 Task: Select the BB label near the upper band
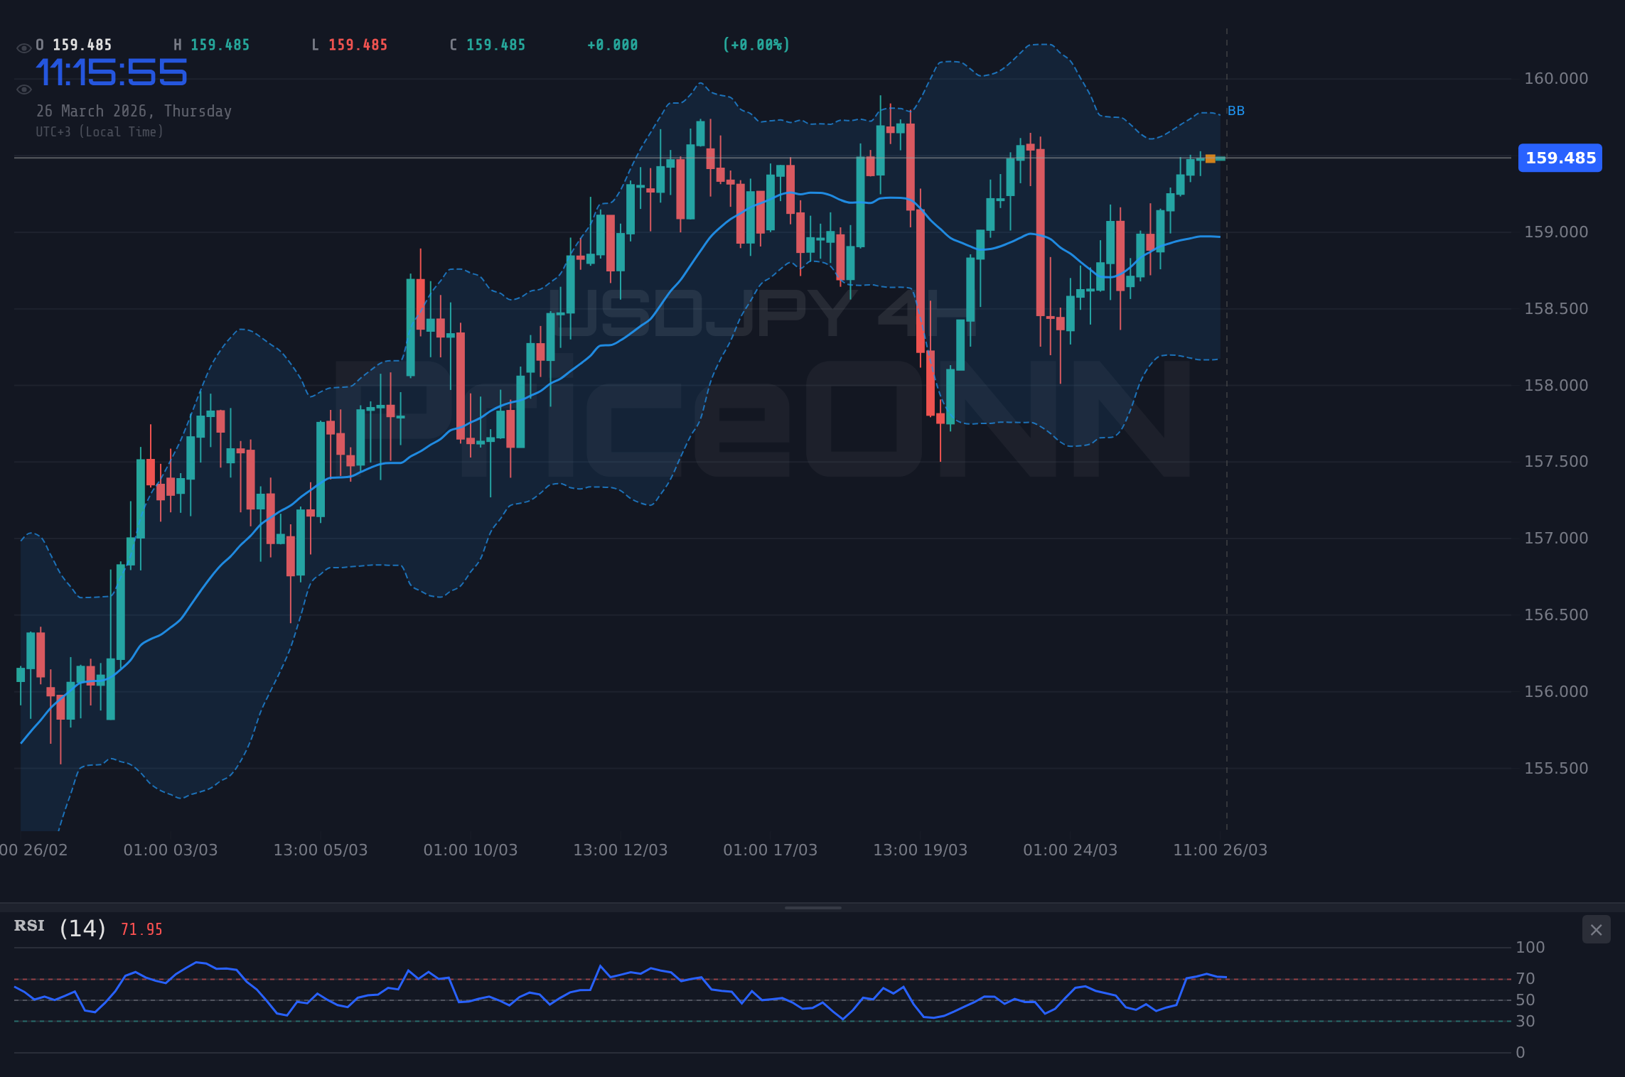coord(1237,111)
